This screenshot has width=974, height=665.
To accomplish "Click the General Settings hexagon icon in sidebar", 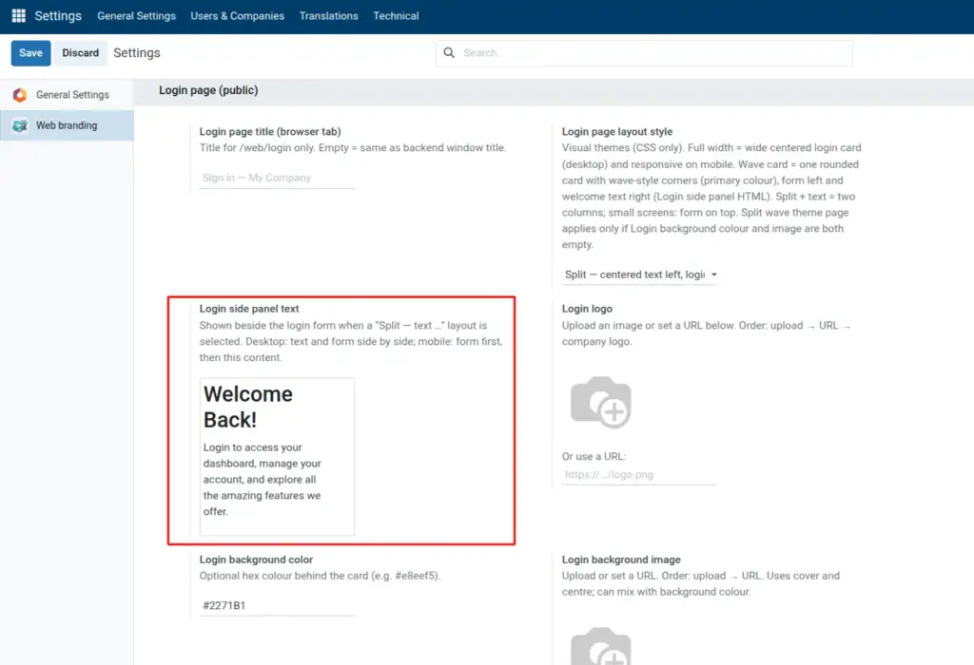I will (20, 95).
